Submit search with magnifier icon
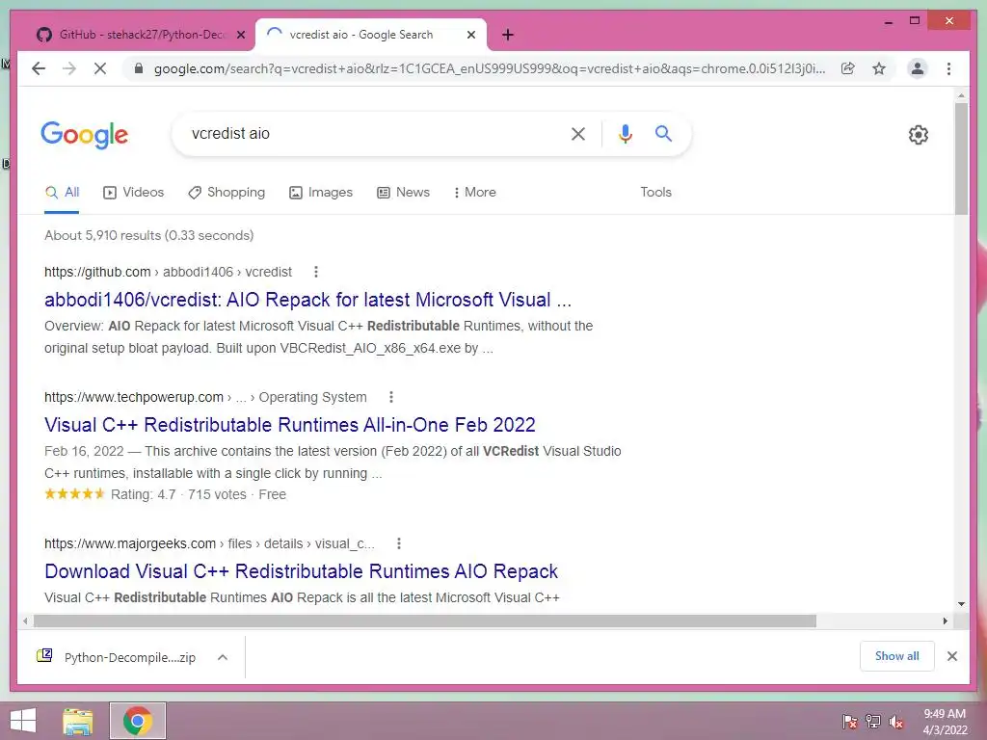The width and height of the screenshot is (987, 740). (x=663, y=133)
